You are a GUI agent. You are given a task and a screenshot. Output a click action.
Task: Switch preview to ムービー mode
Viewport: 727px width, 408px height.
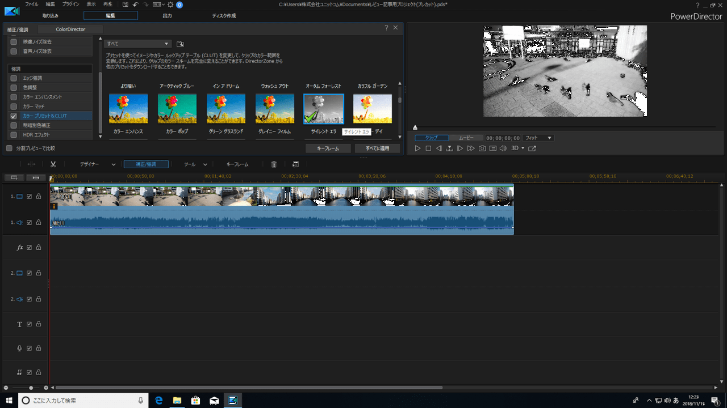[466, 138]
